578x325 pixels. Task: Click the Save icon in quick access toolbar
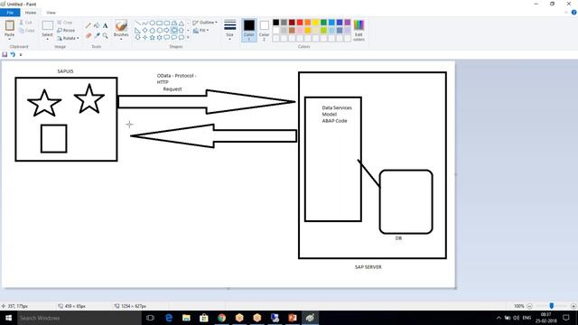coord(5,54)
